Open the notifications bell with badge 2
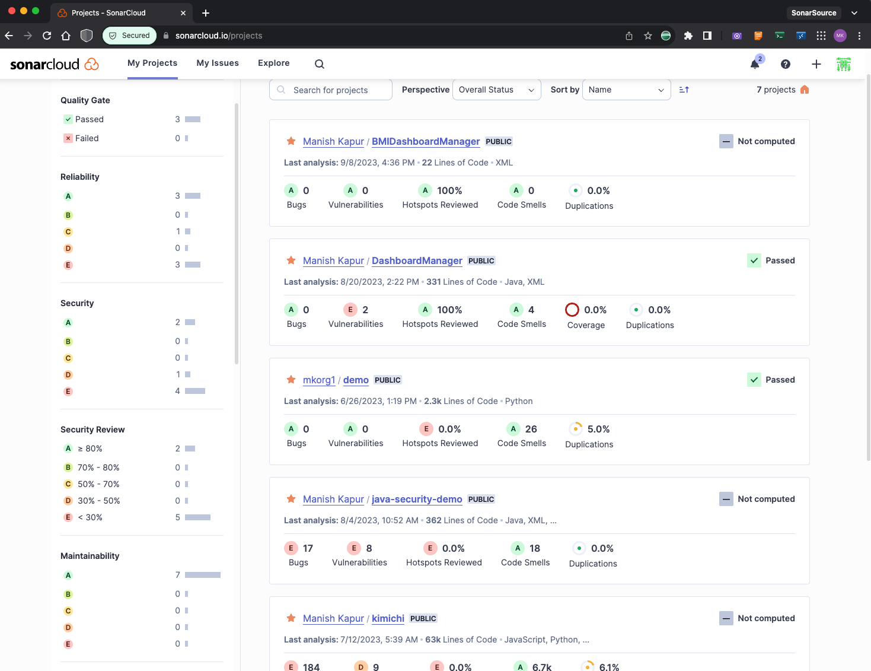The width and height of the screenshot is (871, 671). pos(755,64)
